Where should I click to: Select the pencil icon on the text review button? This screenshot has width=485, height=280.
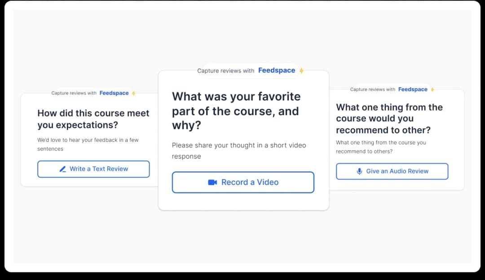tap(64, 169)
